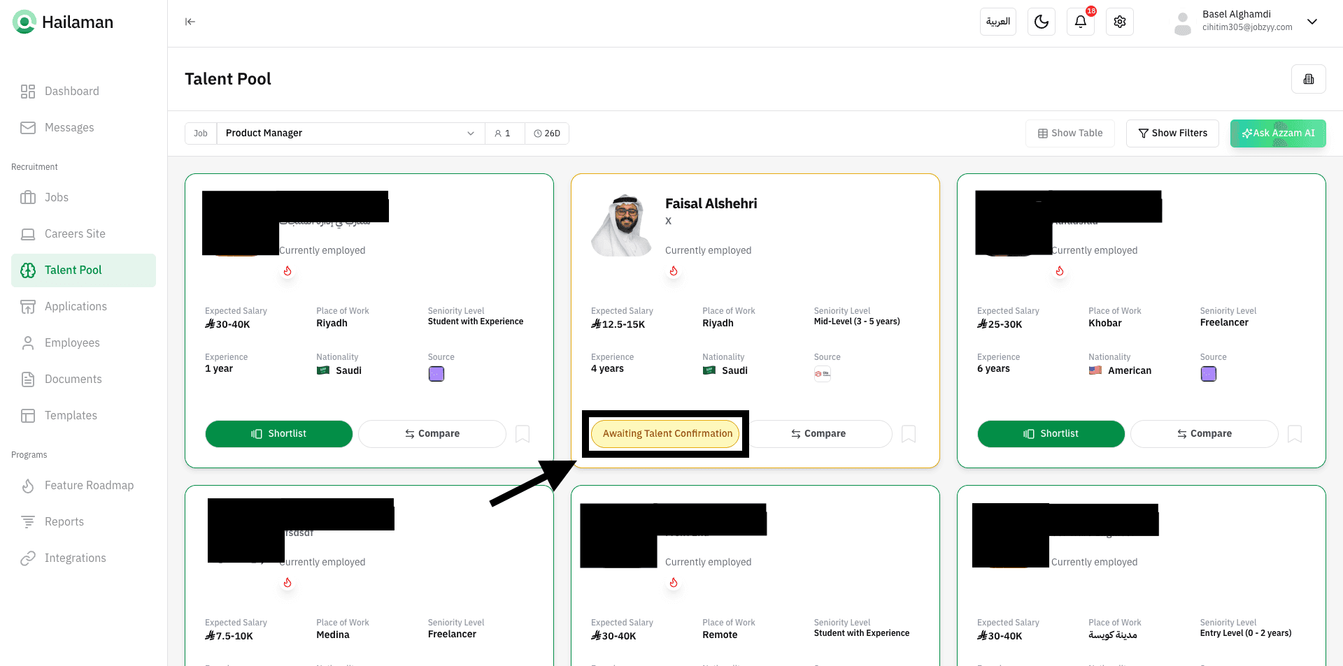Image resolution: width=1343 pixels, height=666 pixels.
Task: Compare the Khobar Freelancer candidate
Action: point(1205,434)
